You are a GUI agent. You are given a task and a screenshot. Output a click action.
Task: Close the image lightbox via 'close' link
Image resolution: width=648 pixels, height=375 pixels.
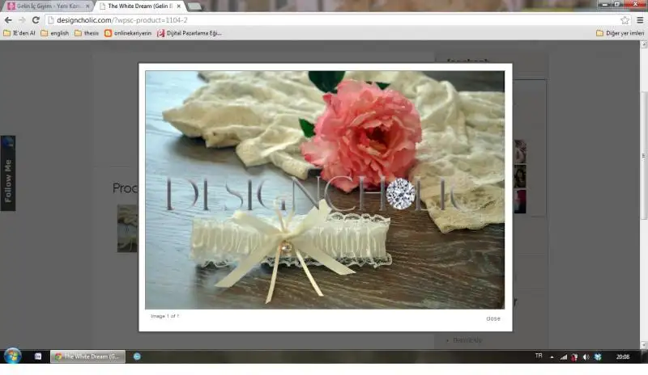point(492,318)
